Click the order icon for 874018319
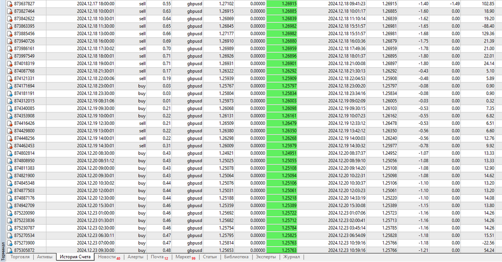Screen dimensions: 502x262 [10, 63]
